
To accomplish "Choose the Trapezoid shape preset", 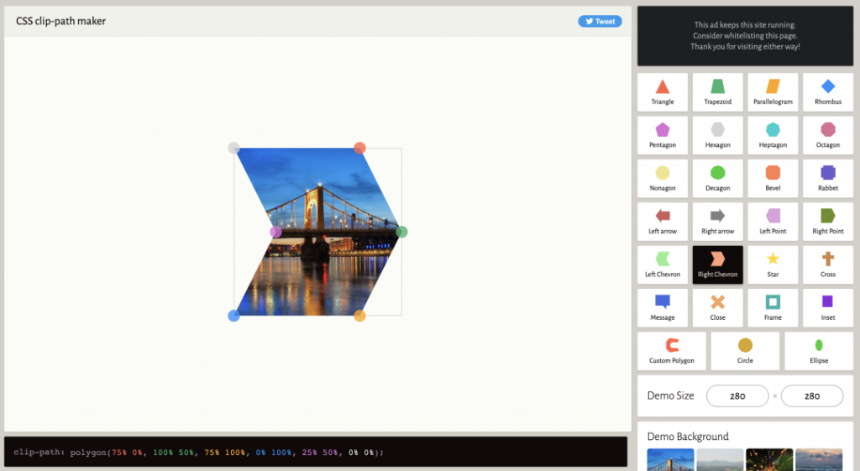I will click(x=717, y=92).
